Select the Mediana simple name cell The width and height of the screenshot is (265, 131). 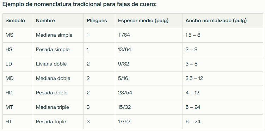pos(58,35)
